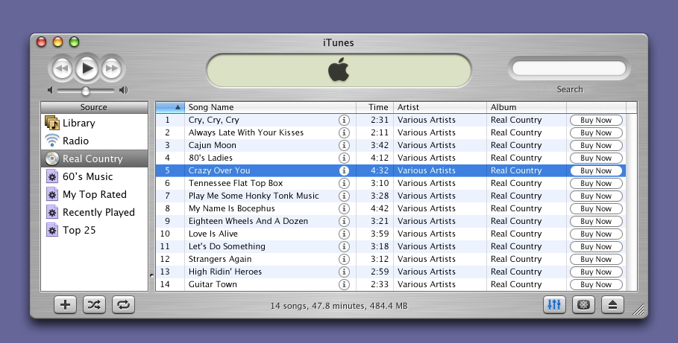
Task: Click info icon for High Ridin' Heroes
Action: pyautogui.click(x=344, y=272)
